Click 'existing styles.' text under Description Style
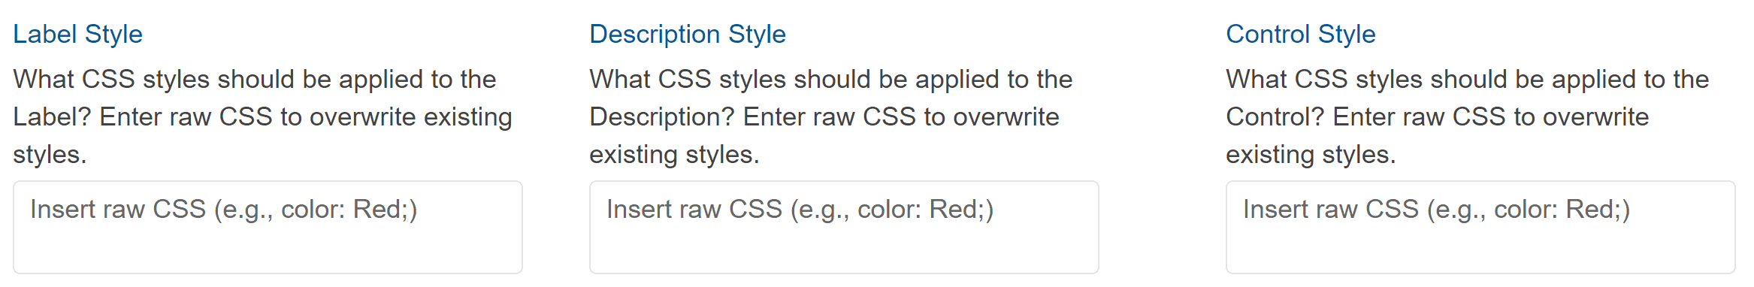Image resolution: width=1754 pixels, height=287 pixels. point(674,155)
